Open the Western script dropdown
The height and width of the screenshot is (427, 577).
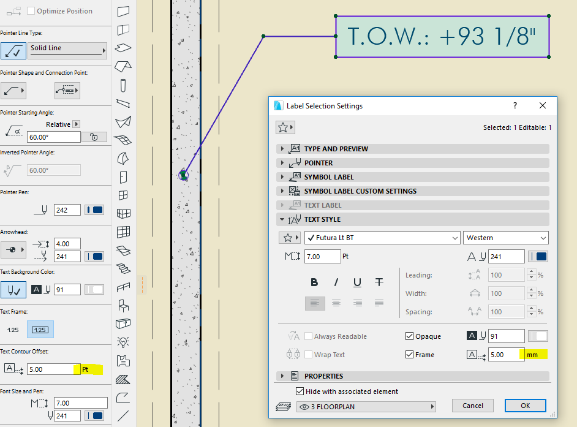(506, 238)
